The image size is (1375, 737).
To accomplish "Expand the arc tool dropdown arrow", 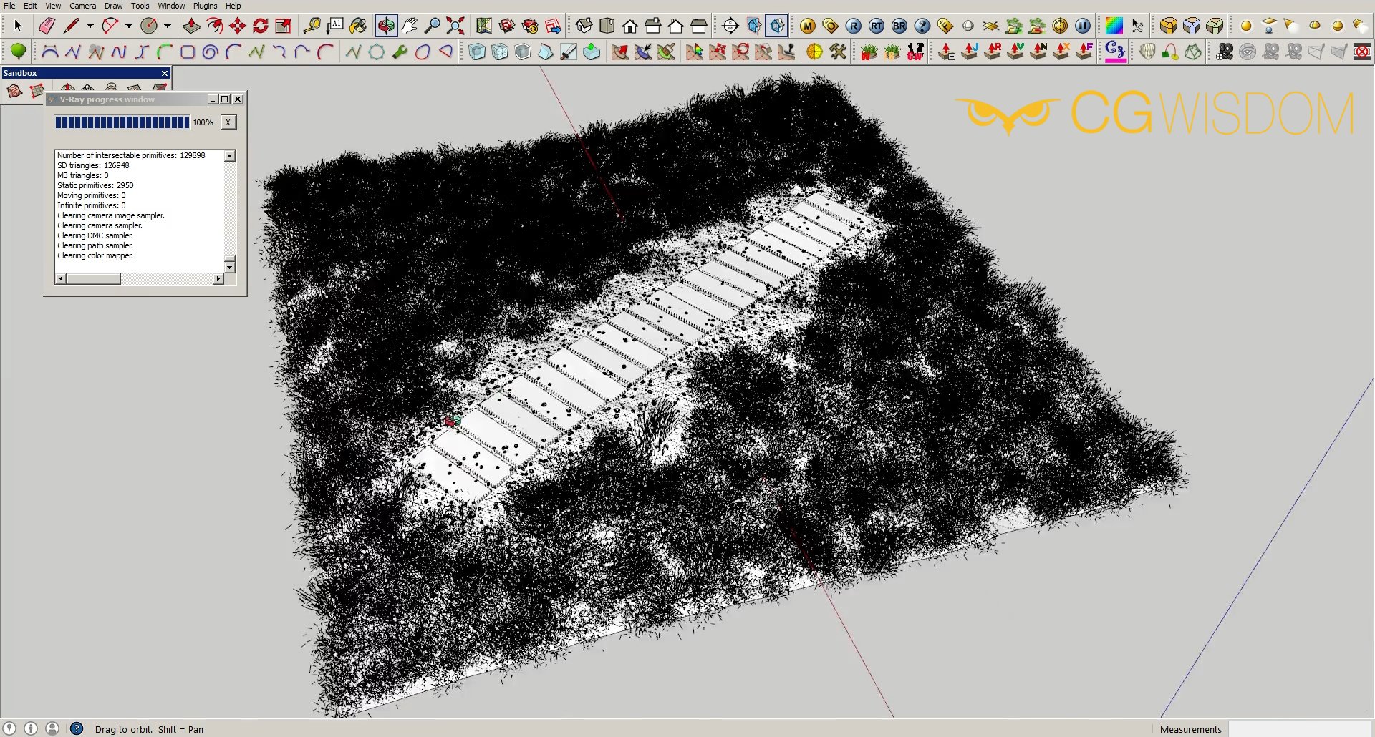I will [129, 26].
